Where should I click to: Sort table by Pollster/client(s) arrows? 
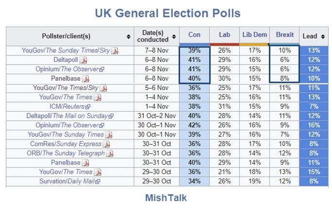[x=128, y=36]
